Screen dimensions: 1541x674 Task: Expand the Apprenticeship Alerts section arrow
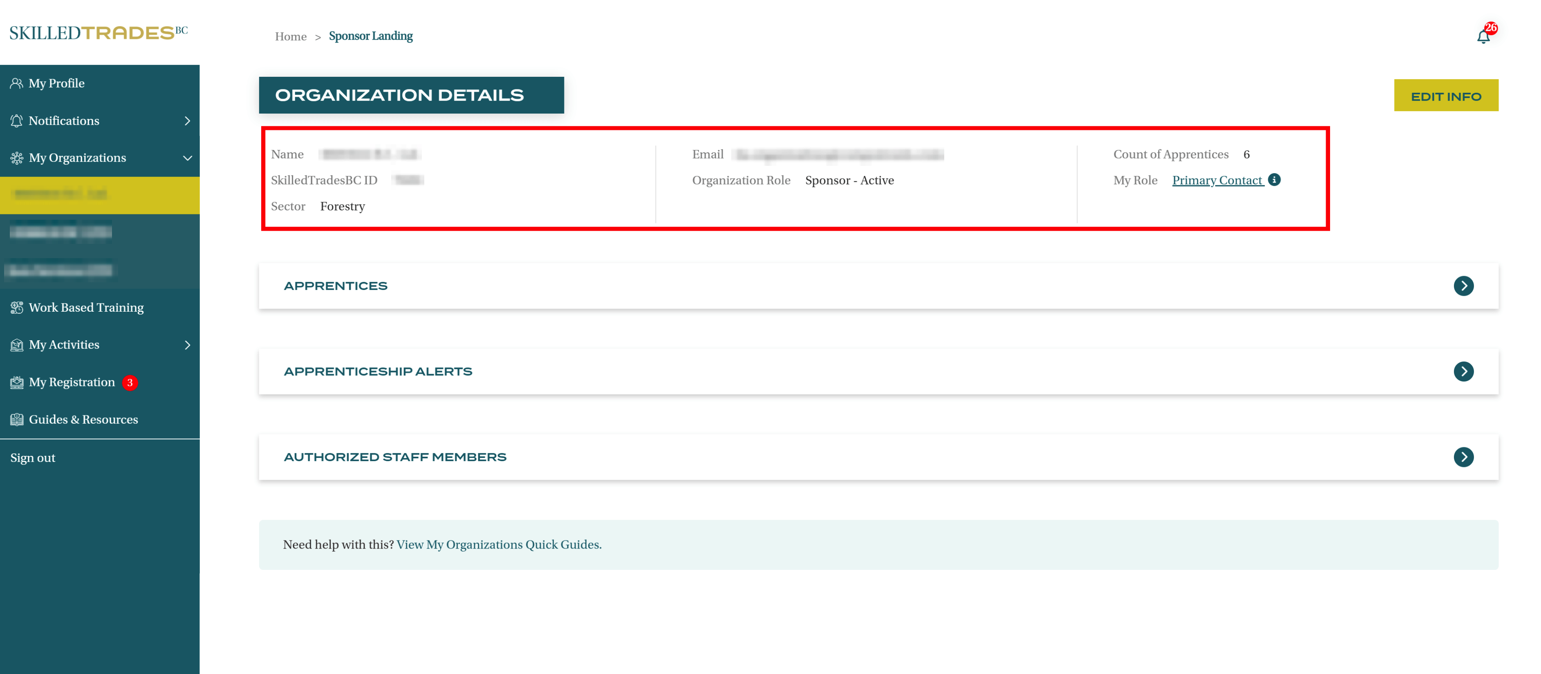1463,371
